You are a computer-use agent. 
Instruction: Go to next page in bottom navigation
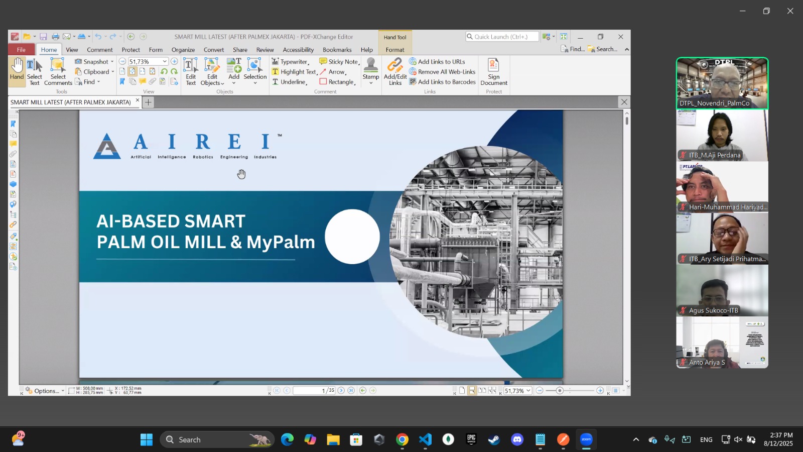(341, 390)
